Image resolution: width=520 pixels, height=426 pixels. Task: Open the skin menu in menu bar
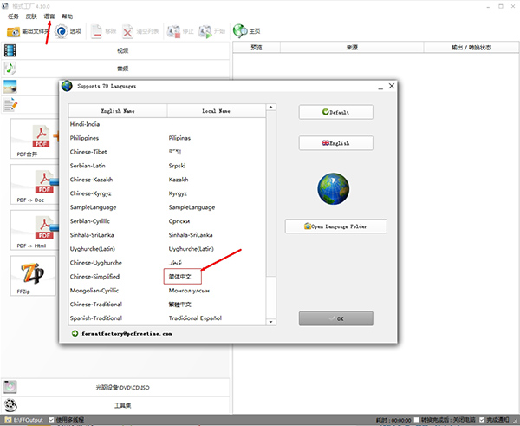pos(29,16)
